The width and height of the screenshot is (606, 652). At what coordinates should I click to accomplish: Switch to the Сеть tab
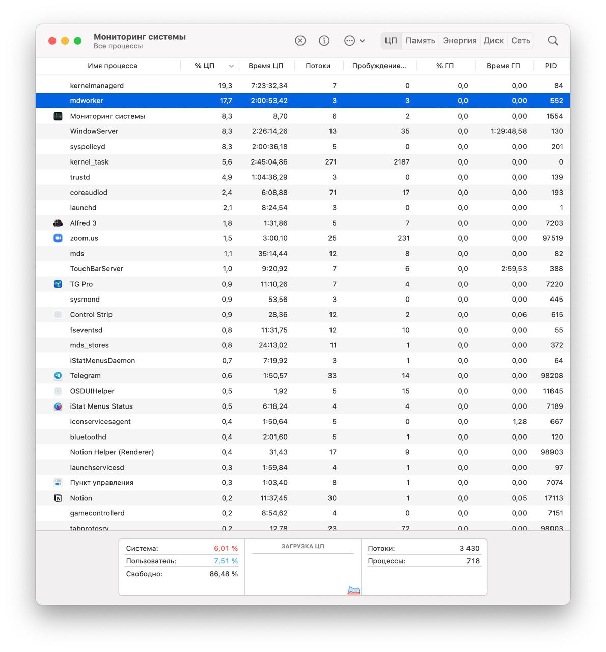pyautogui.click(x=520, y=41)
